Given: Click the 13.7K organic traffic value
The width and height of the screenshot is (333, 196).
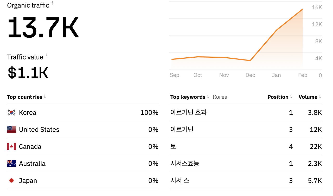Looking at the screenshot, I should (43, 28).
